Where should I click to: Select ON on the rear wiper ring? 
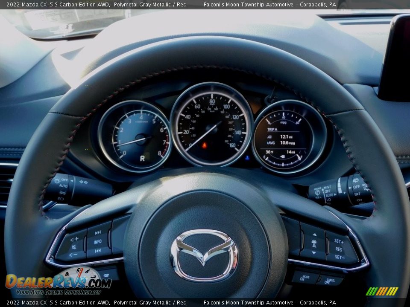359,200
